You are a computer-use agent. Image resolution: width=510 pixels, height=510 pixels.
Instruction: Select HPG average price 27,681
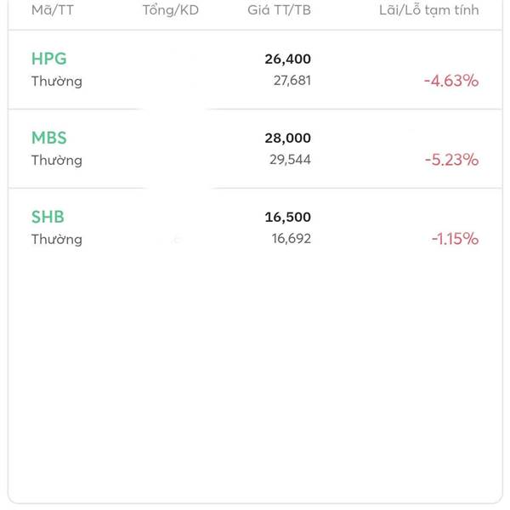(x=292, y=81)
